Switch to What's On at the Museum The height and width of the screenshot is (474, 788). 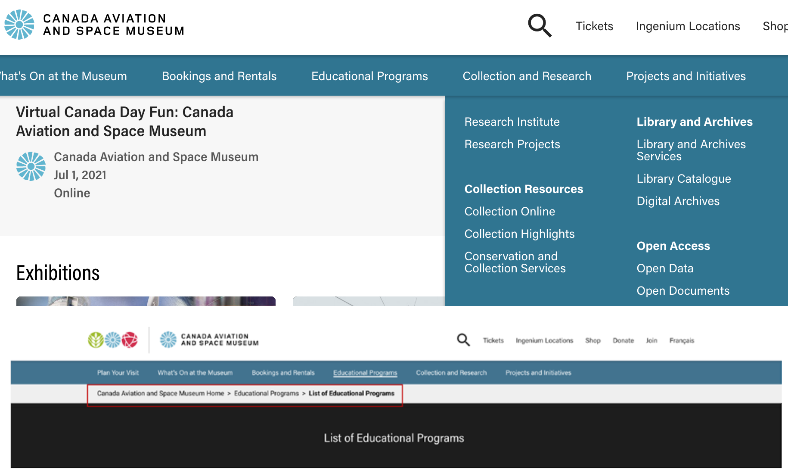[x=63, y=76]
